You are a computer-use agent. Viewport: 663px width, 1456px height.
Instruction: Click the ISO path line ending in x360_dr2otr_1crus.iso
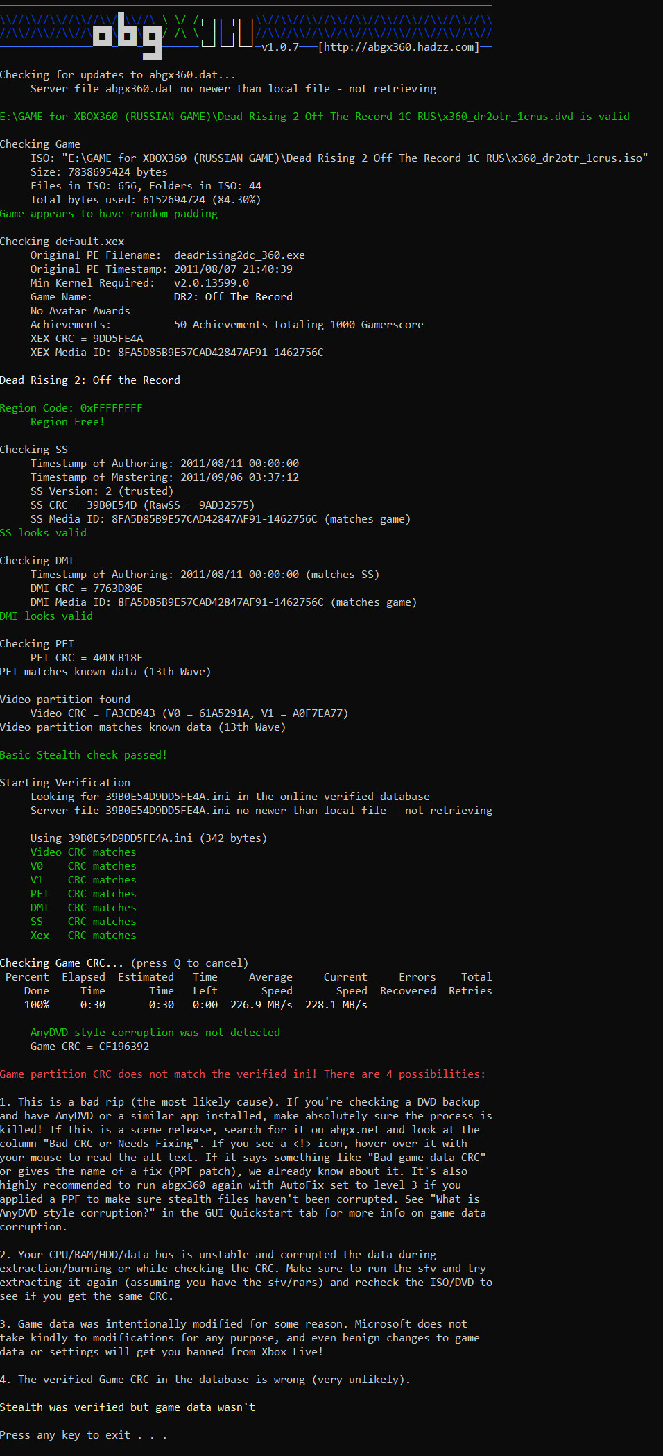[339, 158]
